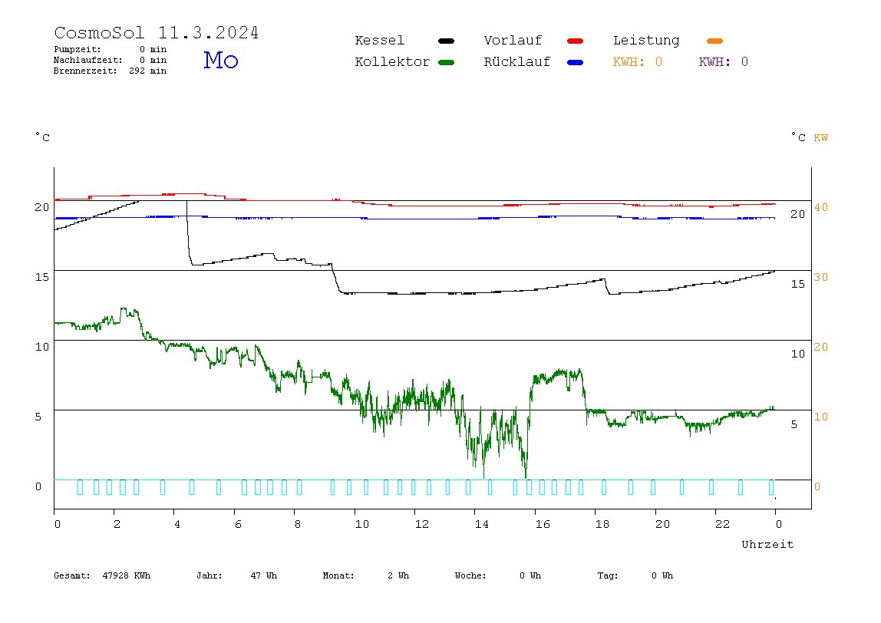Viewport: 881px width, 623px height.
Task: Click the Uhrzeit axis label
Action: (767, 544)
